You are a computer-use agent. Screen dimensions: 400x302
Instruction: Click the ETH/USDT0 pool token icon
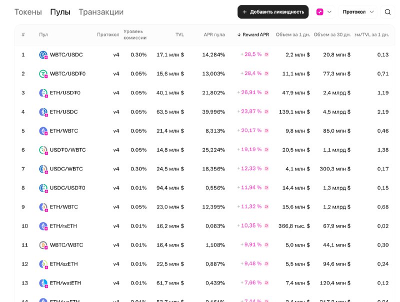coord(42,92)
